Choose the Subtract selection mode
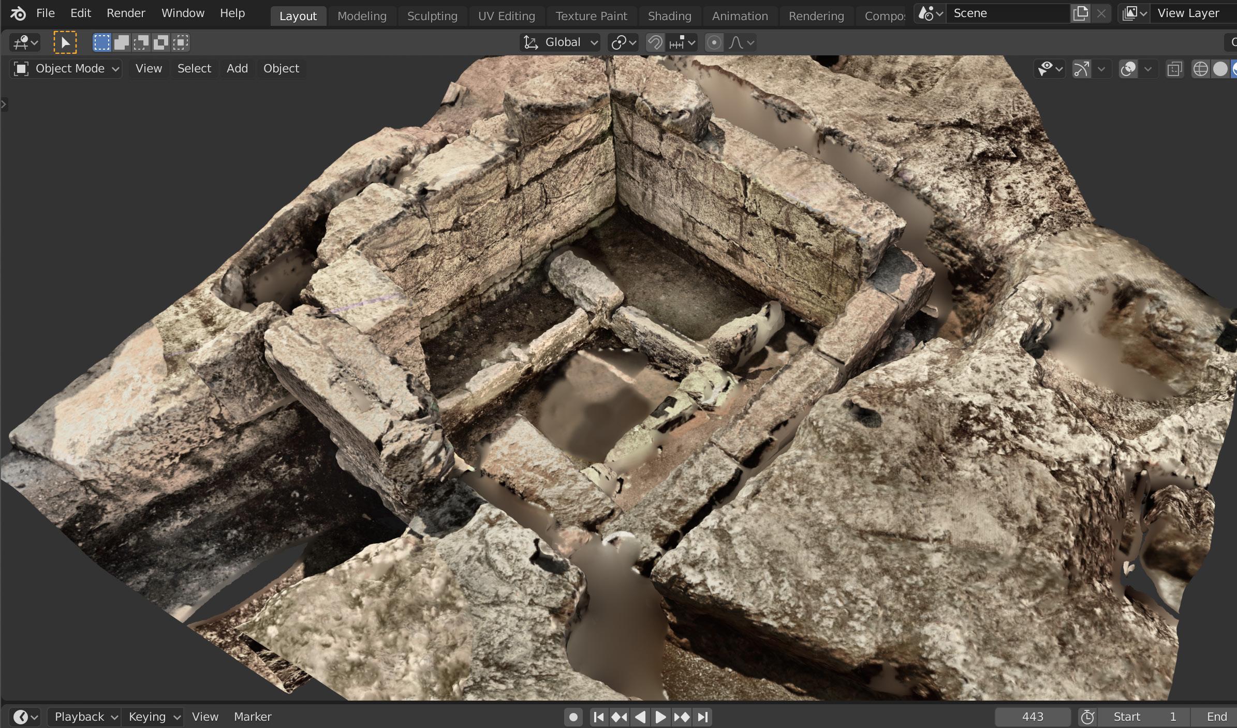 141,42
